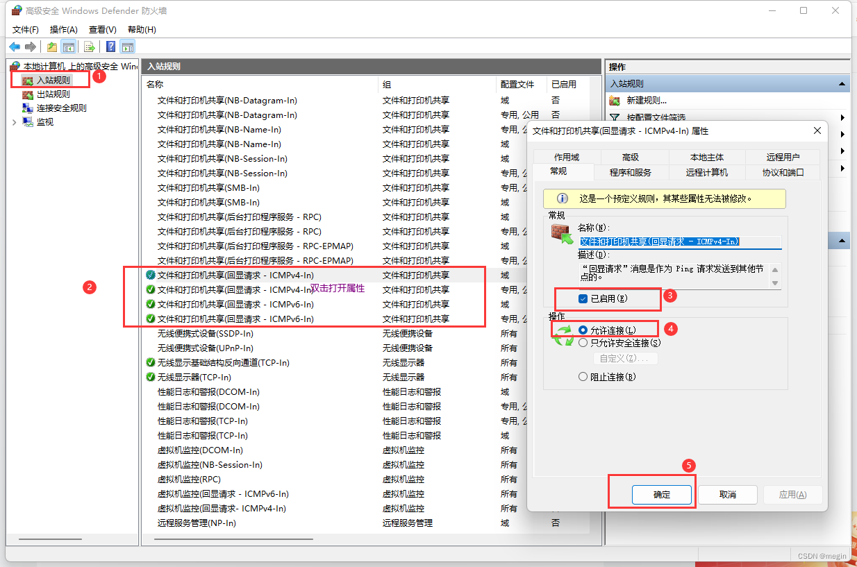Click the description box scroll down arrow
Image resolution: width=857 pixels, height=567 pixels.
[x=776, y=283]
